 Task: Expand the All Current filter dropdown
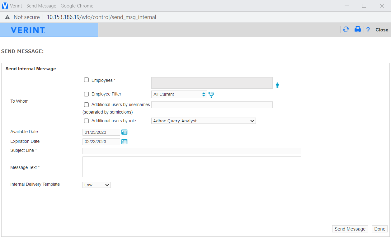(x=179, y=94)
